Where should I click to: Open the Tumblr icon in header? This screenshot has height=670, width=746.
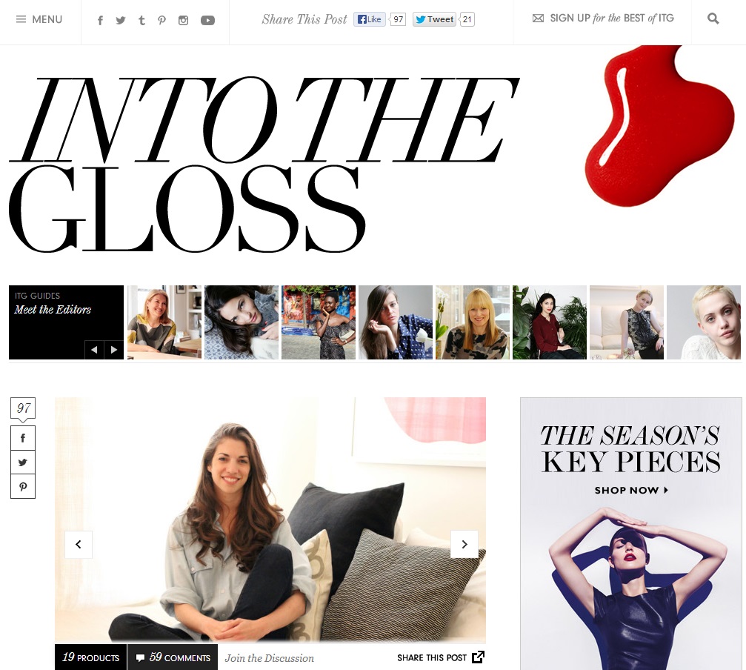click(x=141, y=21)
